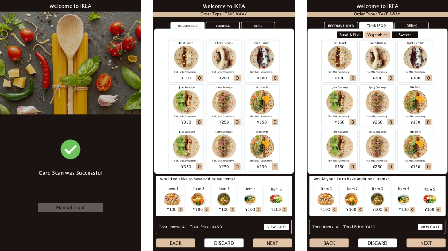448x251 pixels.
Task: Click the green checkmark success icon
Action: pos(70,149)
